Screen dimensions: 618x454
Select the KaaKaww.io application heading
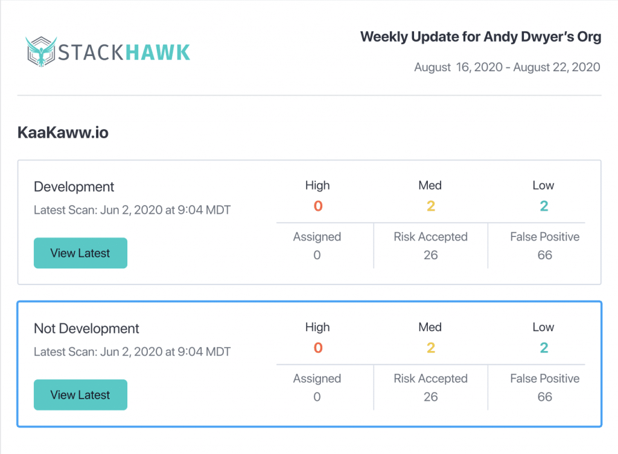(63, 133)
